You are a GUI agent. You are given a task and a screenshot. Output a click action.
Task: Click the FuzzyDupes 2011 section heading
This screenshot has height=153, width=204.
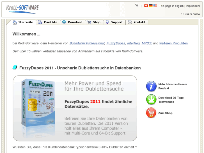(80, 68)
